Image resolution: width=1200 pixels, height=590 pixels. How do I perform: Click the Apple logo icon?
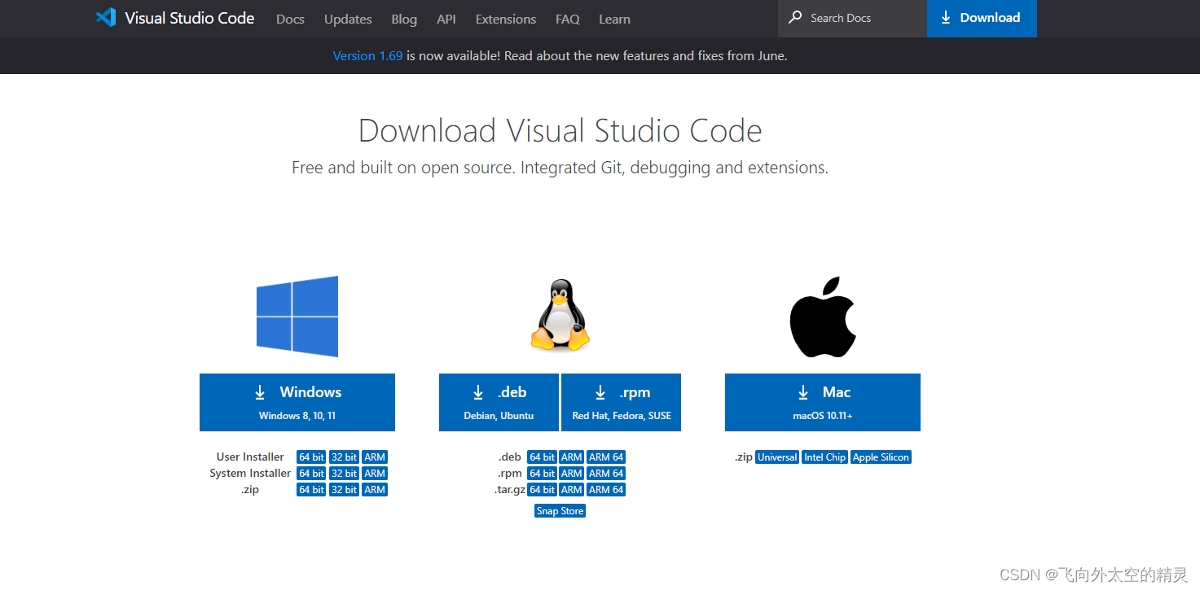[x=823, y=317]
